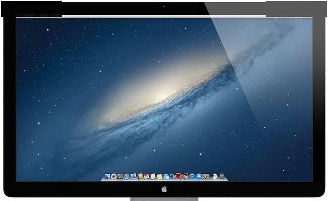Open System Preferences gear icon
The height and width of the screenshot is (201, 328).
coord(206,176)
